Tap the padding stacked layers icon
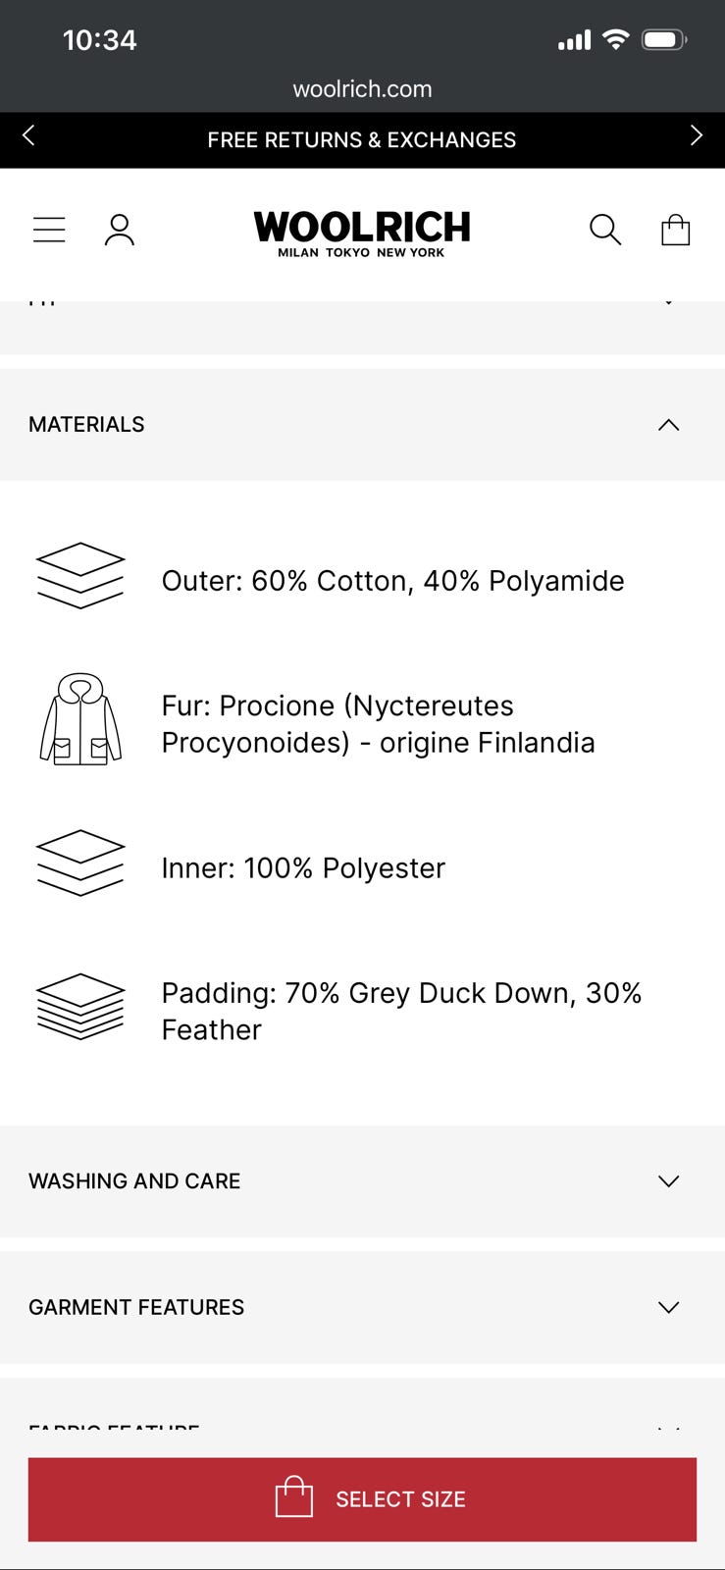This screenshot has width=725, height=1570. tap(80, 1007)
